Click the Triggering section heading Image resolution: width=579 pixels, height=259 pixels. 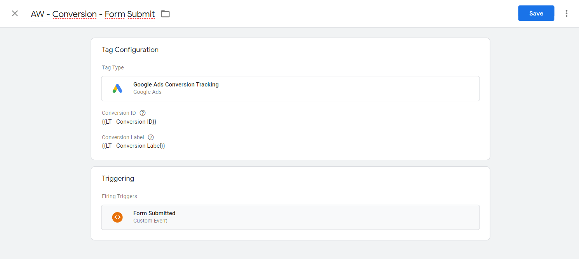(118, 178)
